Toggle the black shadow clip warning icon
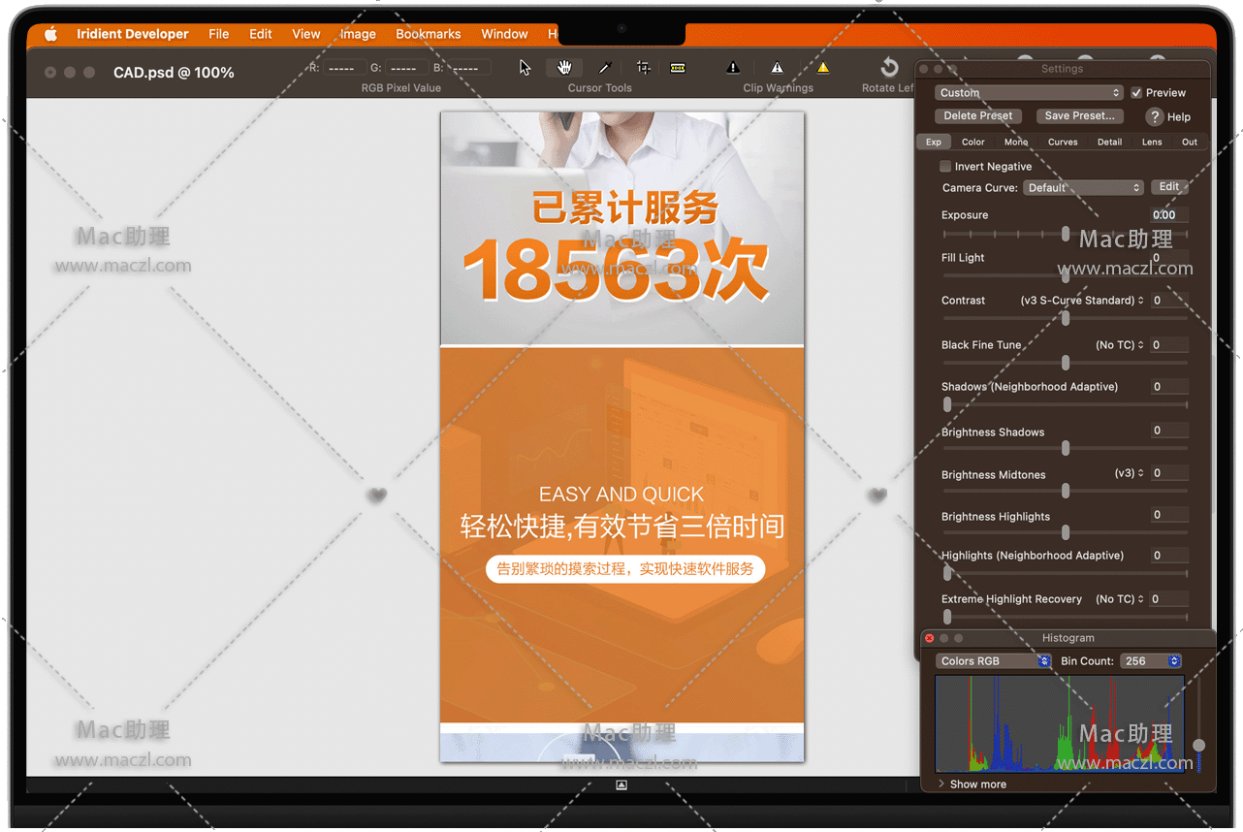 (x=733, y=67)
